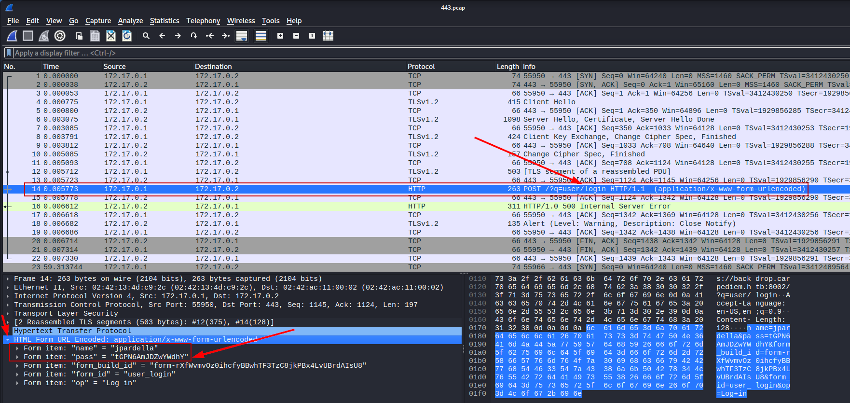
Task: Find a packet with the magnifier
Action: coord(146,36)
